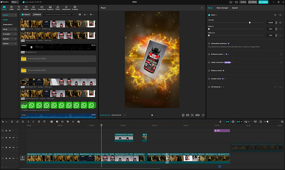Click the Export button
Image resolution: width=285 pixels, height=170 pixels.
click(x=263, y=2)
